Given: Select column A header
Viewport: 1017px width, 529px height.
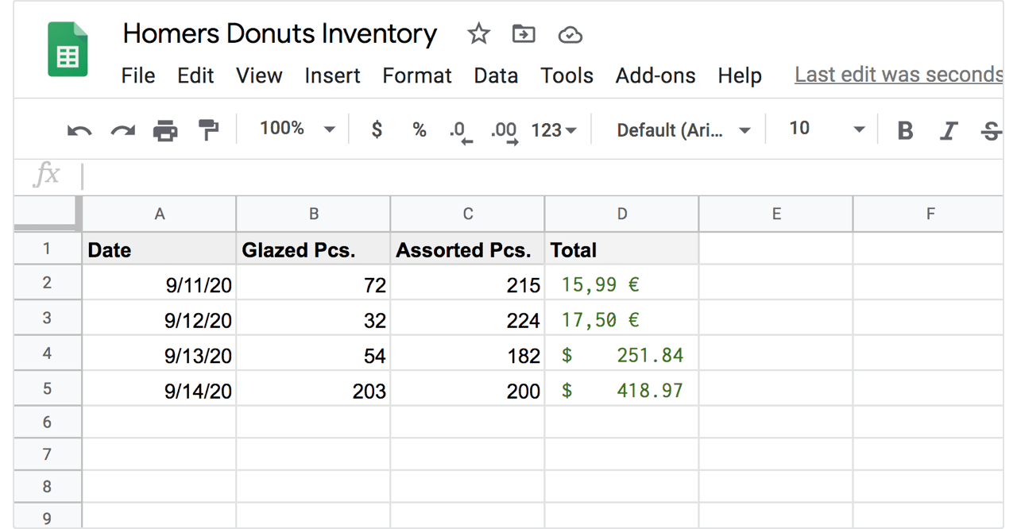Looking at the screenshot, I should [159, 214].
